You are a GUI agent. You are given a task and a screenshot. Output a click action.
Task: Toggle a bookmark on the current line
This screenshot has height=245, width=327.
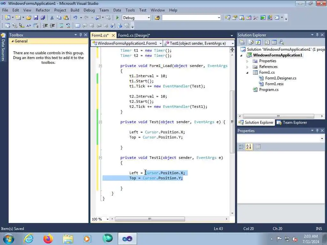77,26
